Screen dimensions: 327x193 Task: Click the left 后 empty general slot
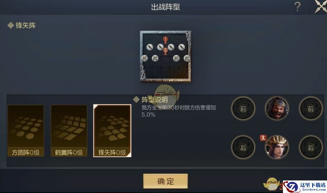[x=243, y=147]
